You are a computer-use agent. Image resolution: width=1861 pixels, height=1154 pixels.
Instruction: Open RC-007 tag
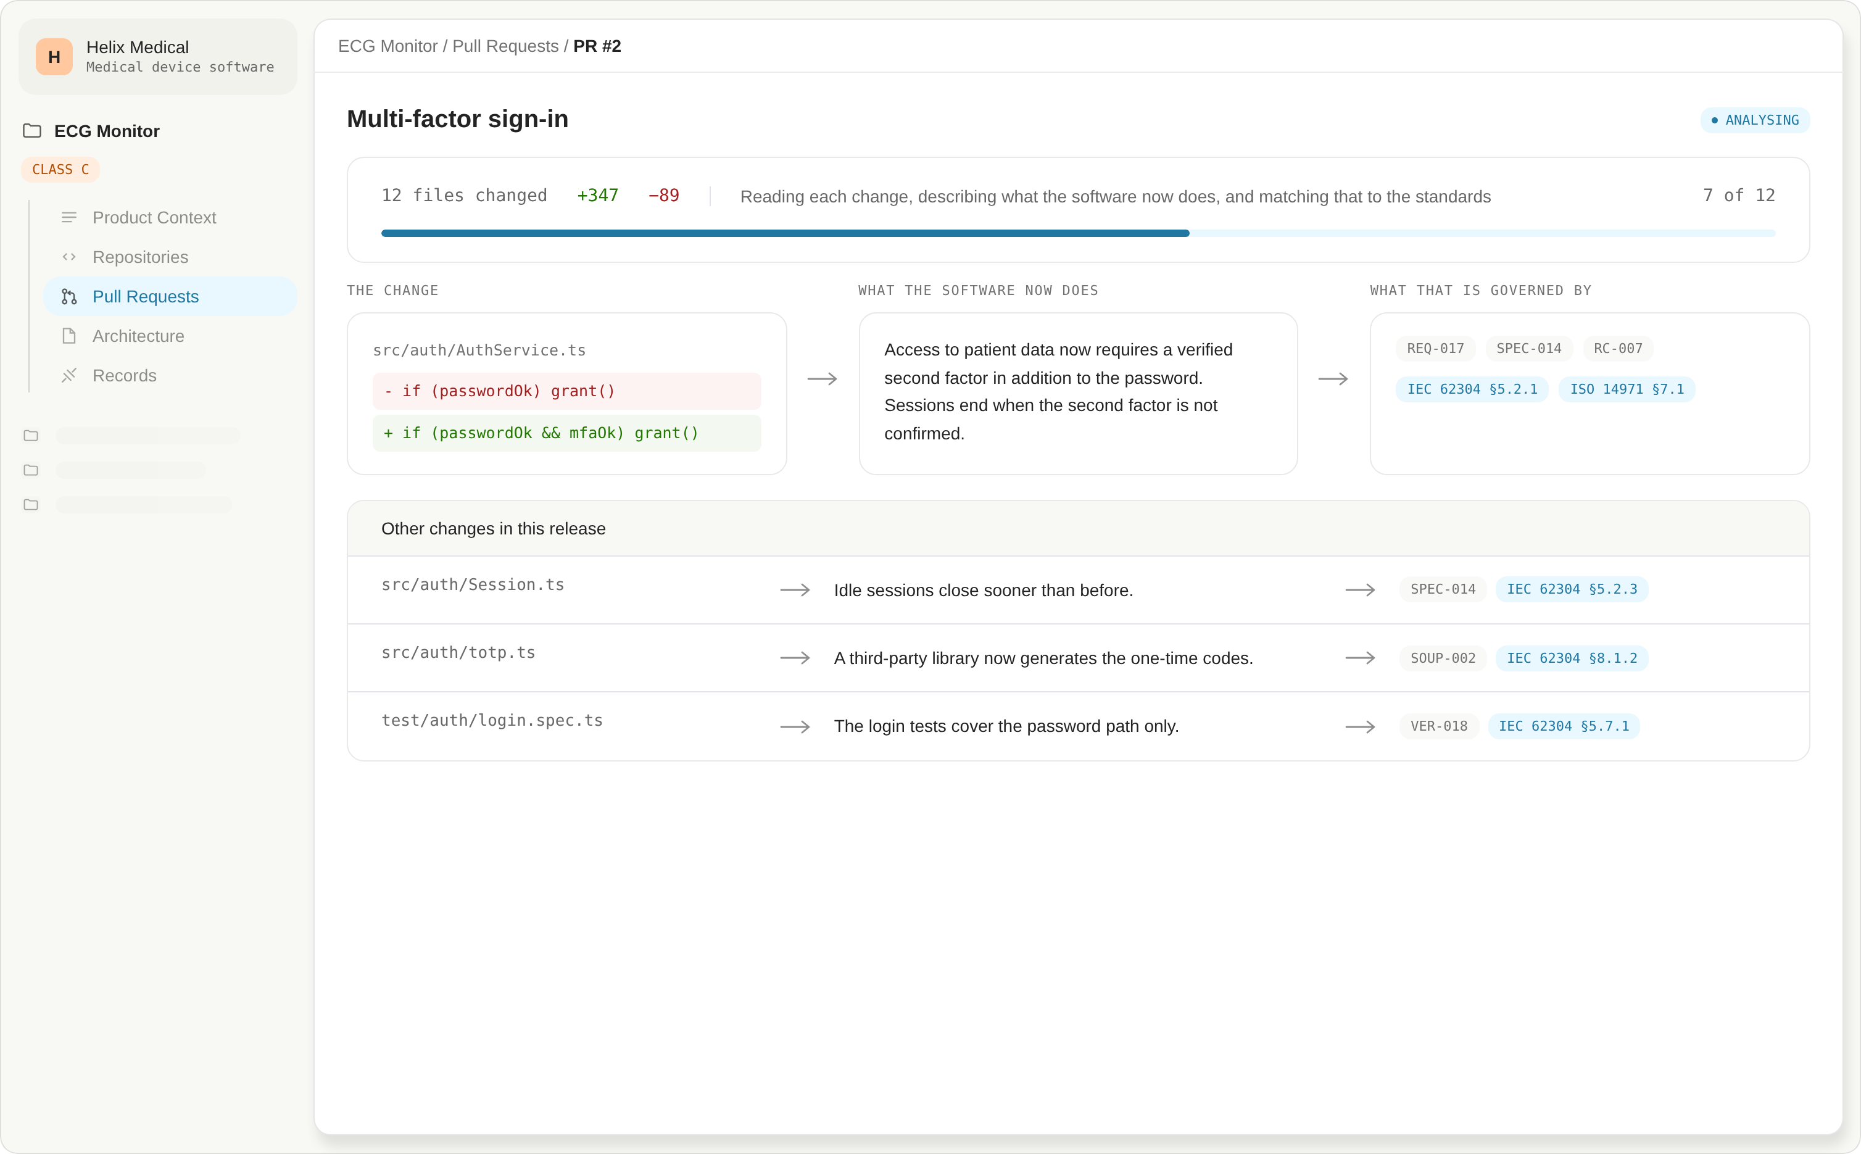tap(1618, 349)
